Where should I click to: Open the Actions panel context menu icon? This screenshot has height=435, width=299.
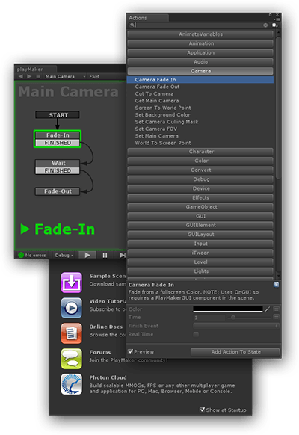coord(277,19)
